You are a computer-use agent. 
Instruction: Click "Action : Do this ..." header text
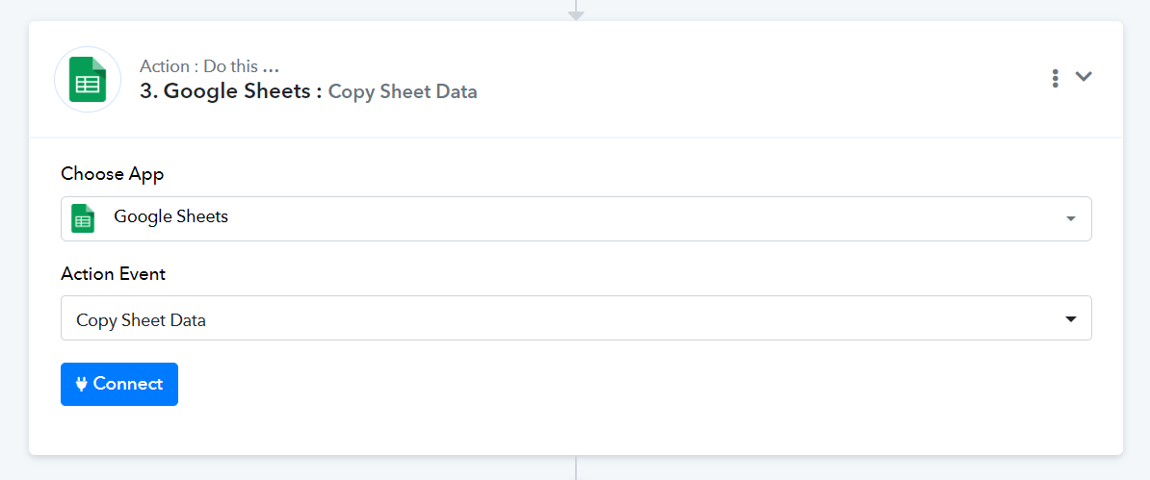click(209, 66)
